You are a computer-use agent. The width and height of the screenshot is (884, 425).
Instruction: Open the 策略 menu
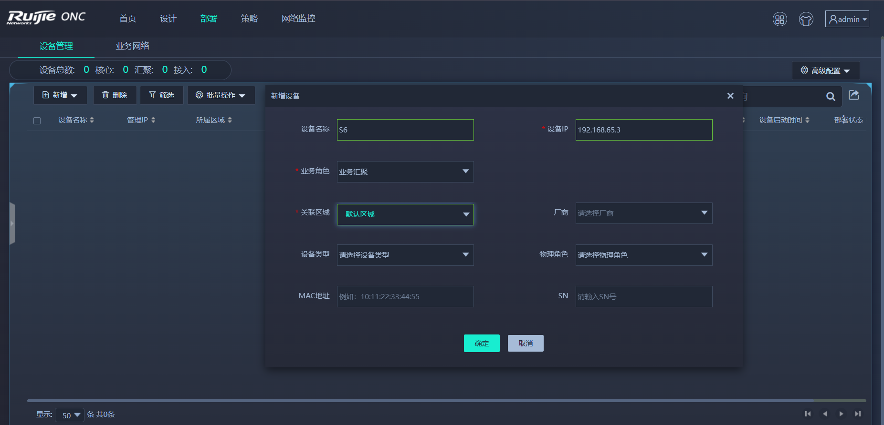[250, 18]
